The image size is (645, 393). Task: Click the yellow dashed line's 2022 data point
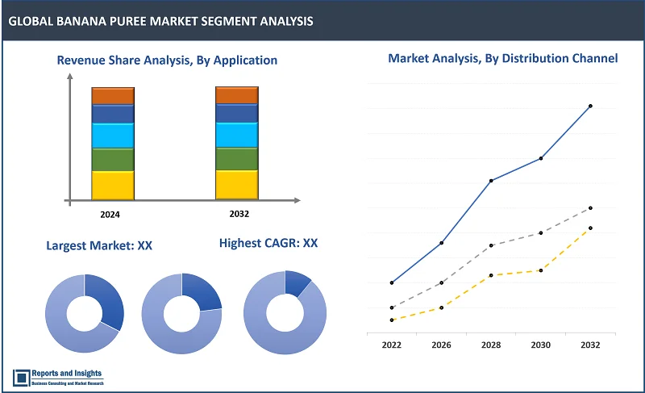coord(392,320)
